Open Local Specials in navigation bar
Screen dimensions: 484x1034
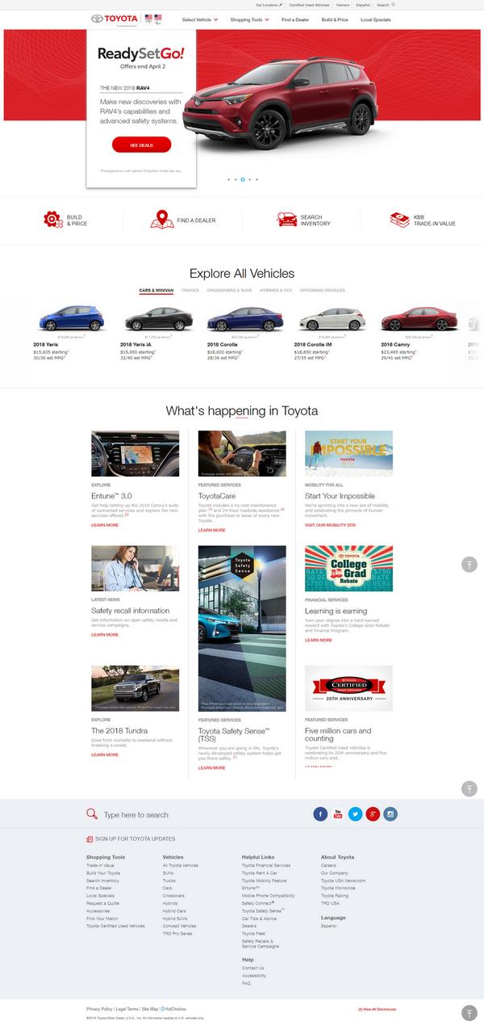pyautogui.click(x=376, y=19)
